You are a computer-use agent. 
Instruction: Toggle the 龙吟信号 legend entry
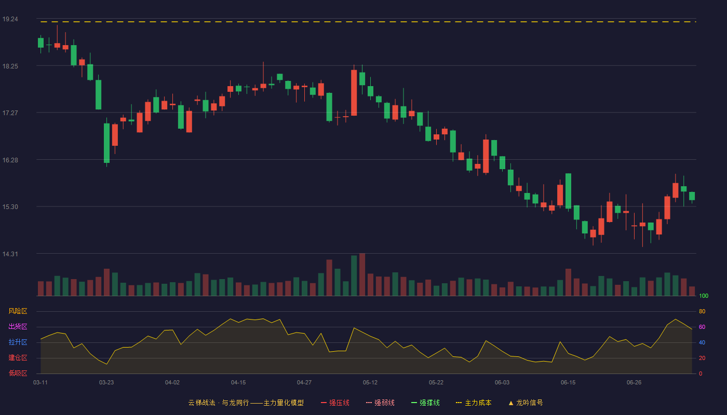click(526, 403)
